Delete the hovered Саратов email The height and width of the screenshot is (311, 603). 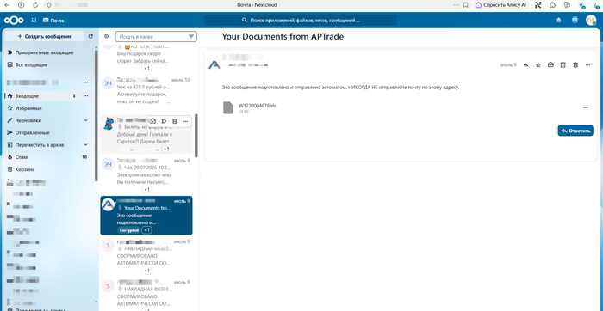coord(175,121)
